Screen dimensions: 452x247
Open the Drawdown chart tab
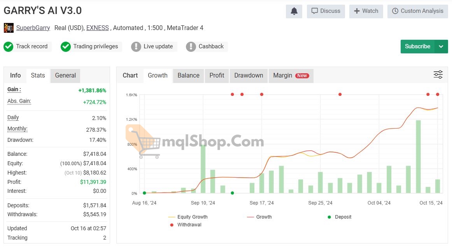249,76
